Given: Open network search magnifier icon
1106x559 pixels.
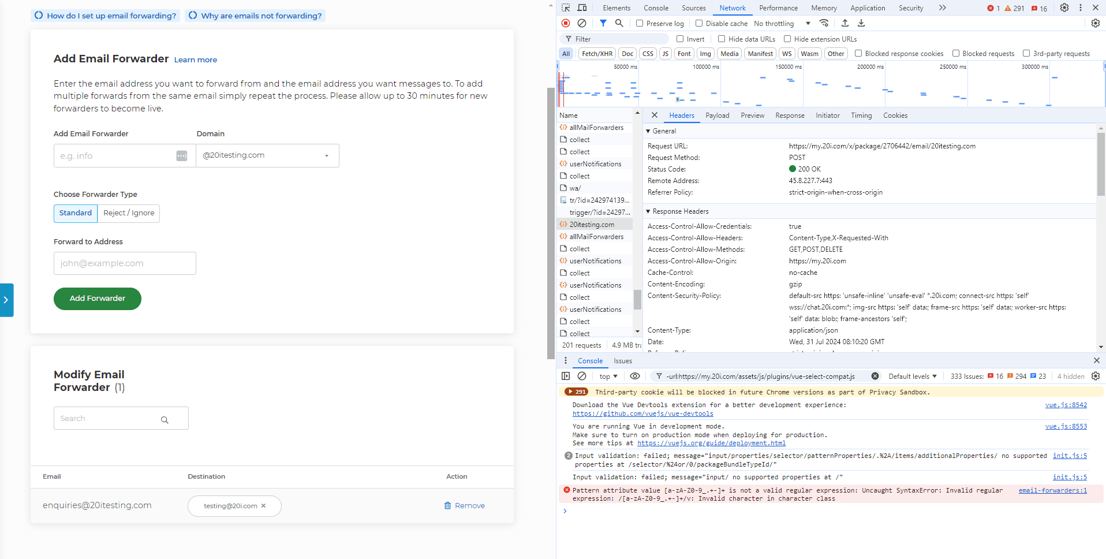Looking at the screenshot, I should pos(619,23).
